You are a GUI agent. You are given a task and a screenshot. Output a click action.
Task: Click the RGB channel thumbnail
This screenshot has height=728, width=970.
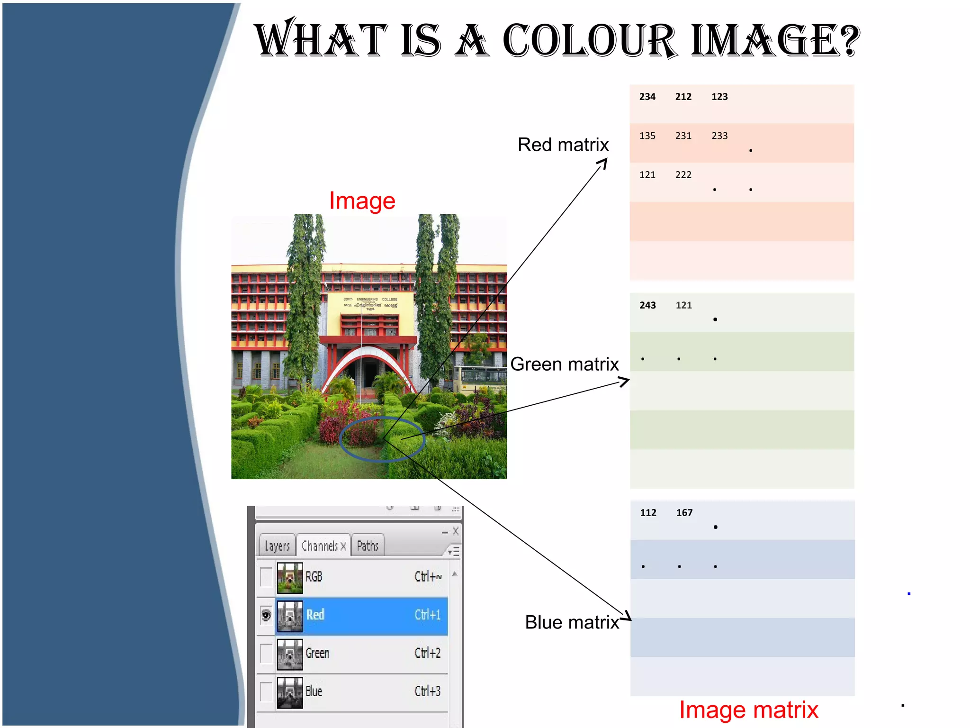290,578
